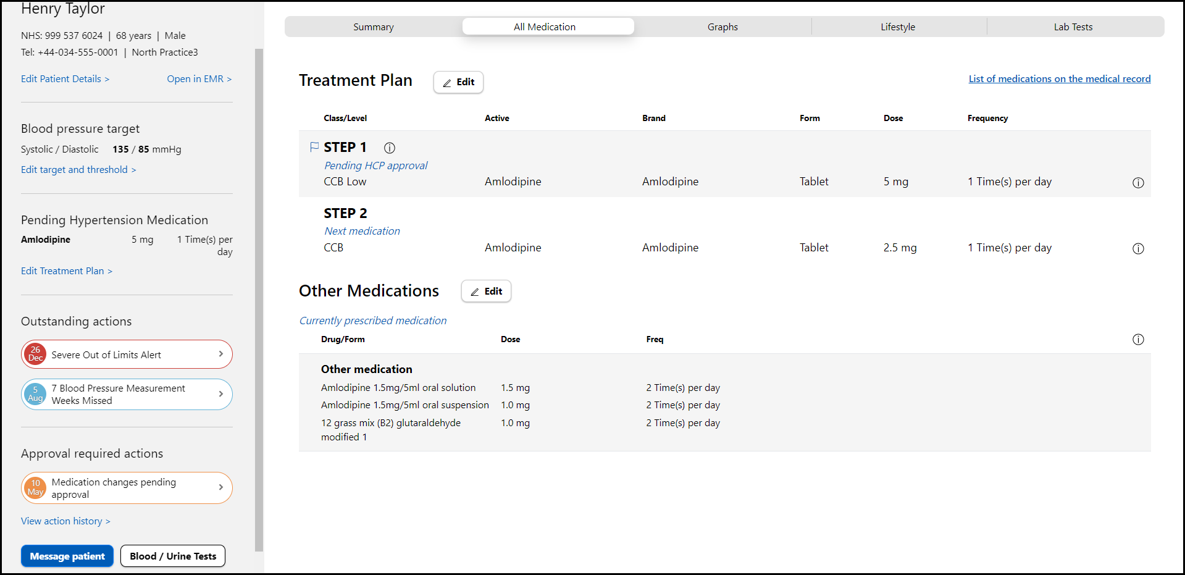
Task: Open list of medications on the medical record
Action: click(1059, 79)
